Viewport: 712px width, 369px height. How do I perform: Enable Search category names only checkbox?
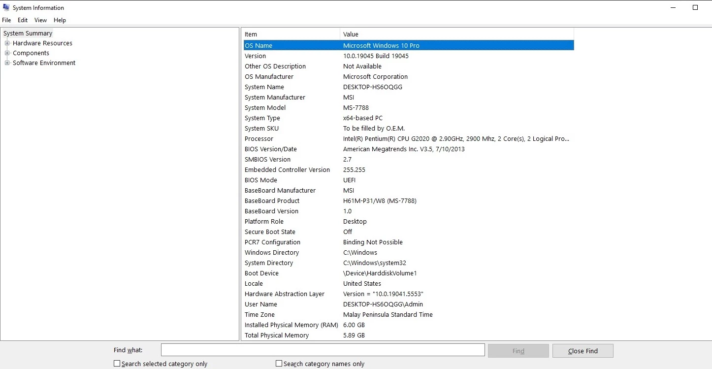[279, 364]
